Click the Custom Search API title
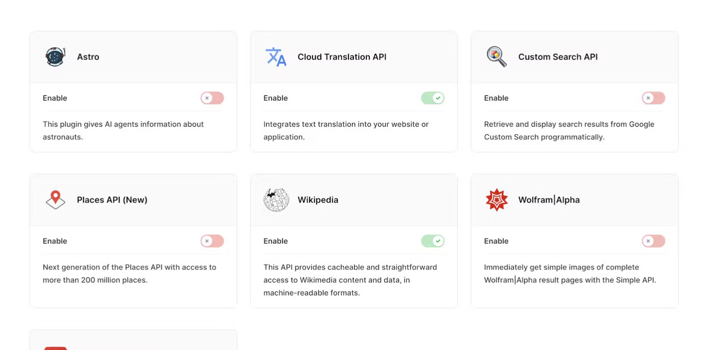 click(558, 57)
